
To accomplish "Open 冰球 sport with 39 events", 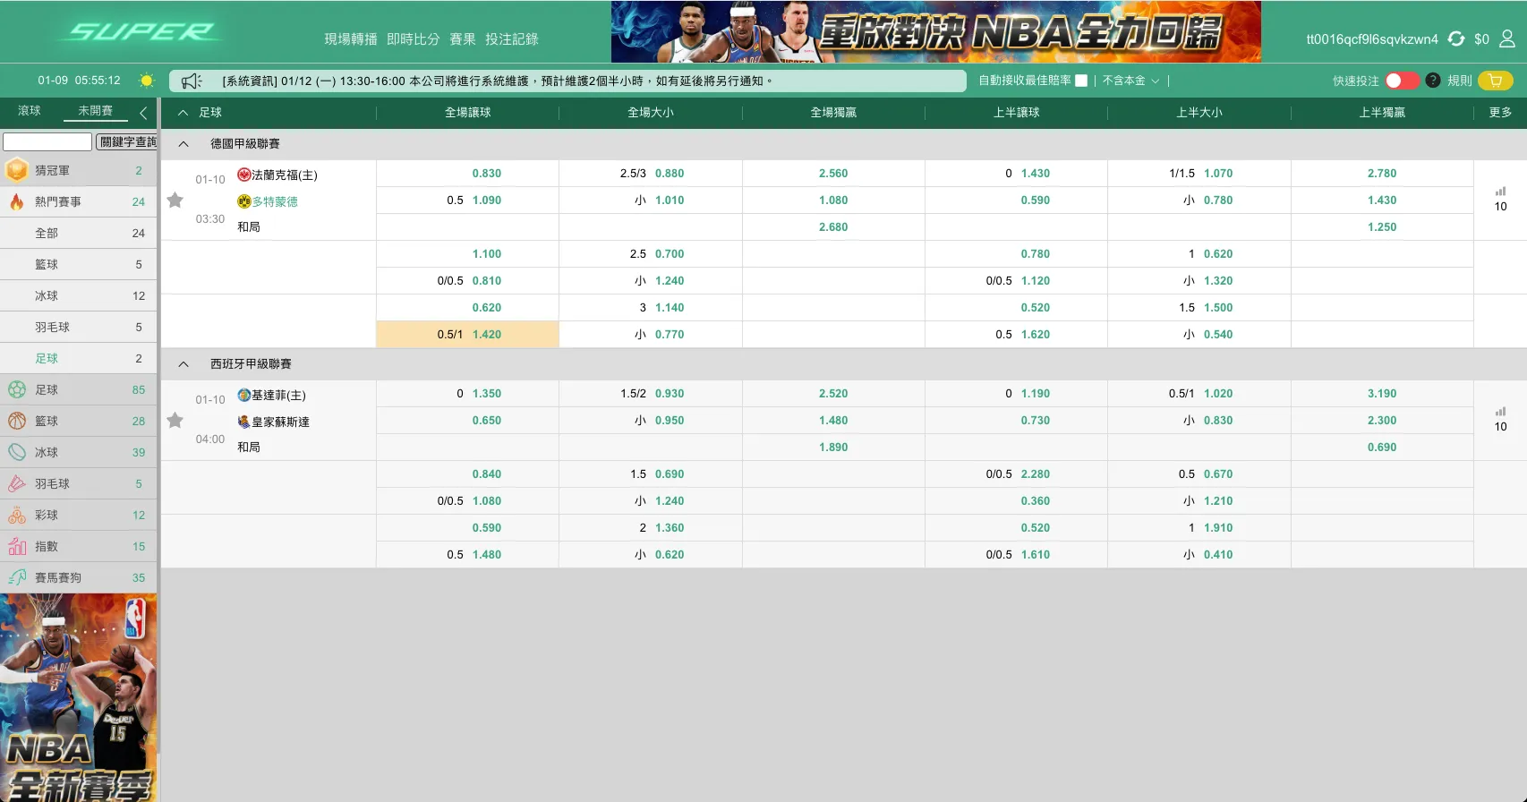I will pos(79,452).
